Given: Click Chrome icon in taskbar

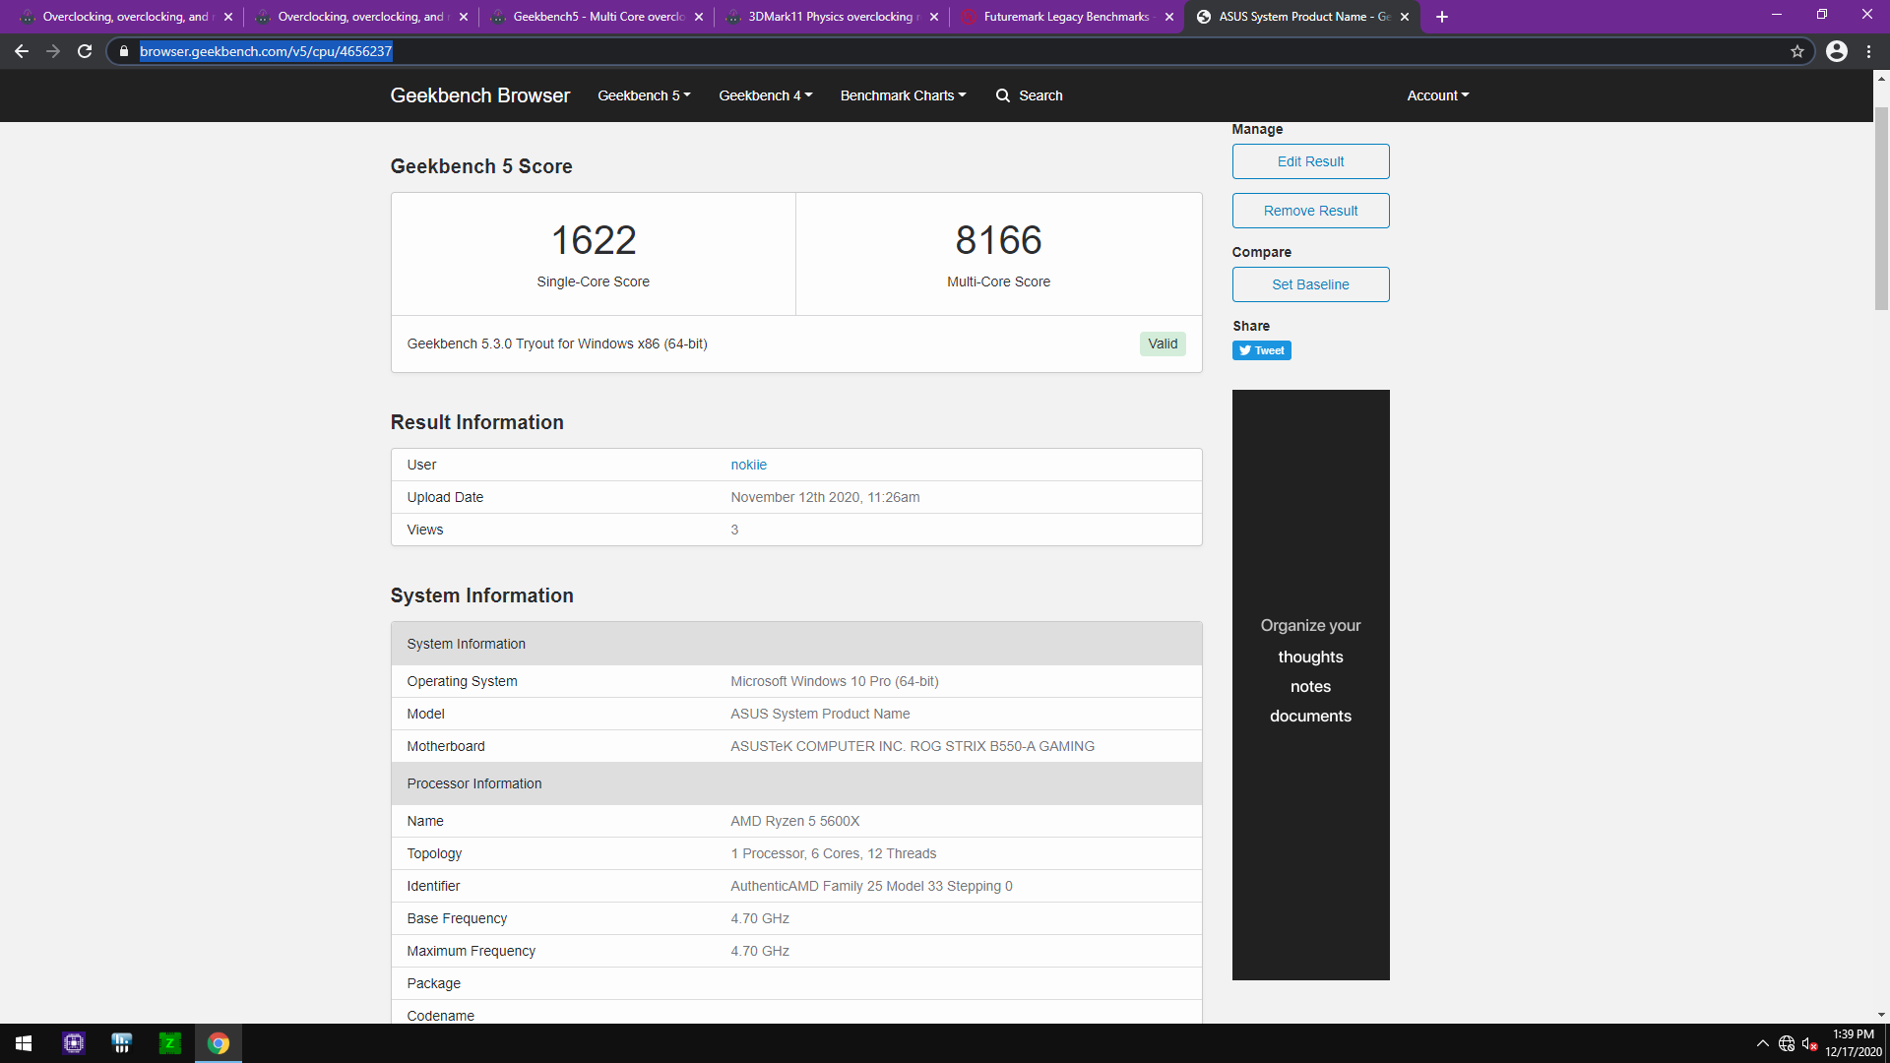Looking at the screenshot, I should click(219, 1043).
